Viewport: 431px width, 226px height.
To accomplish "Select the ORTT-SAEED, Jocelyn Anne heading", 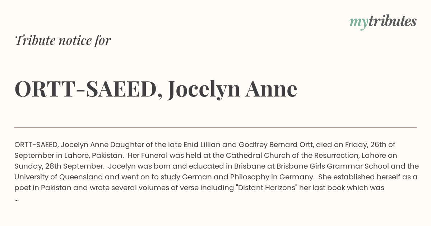I will coord(156,89).
